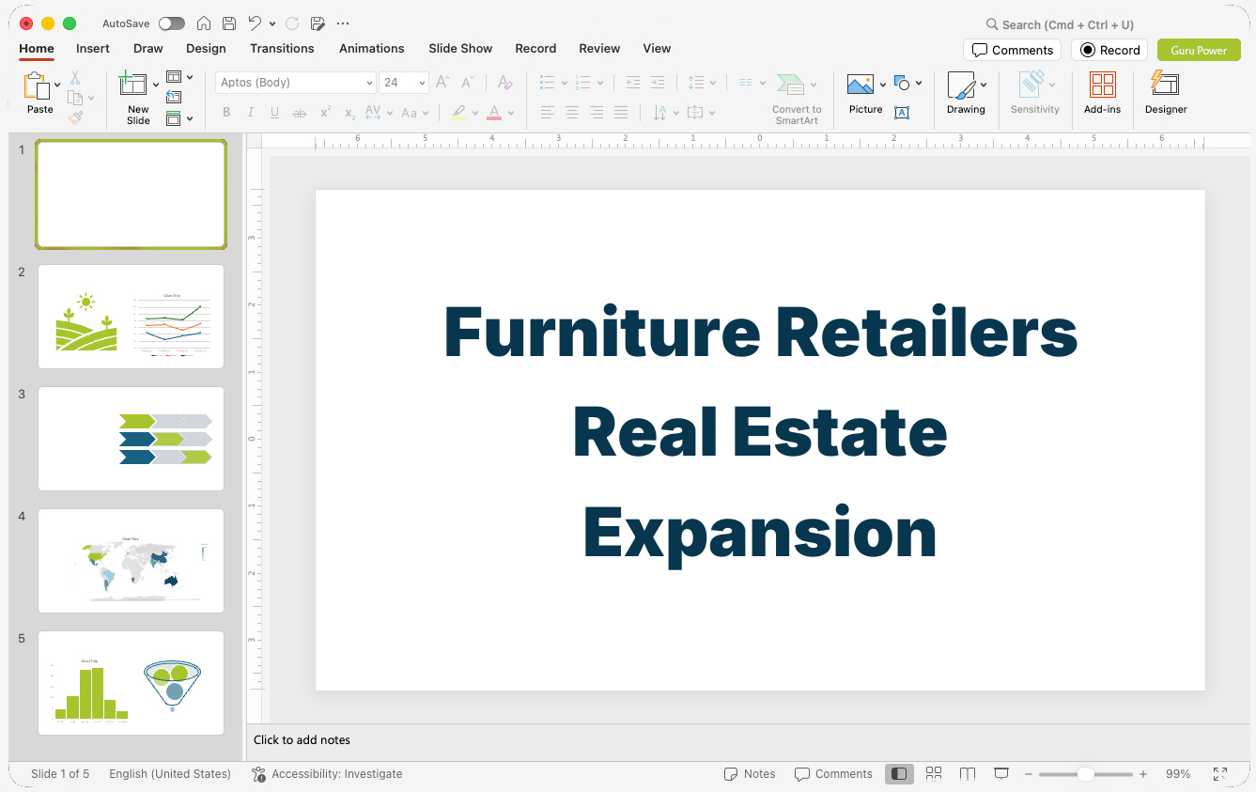The image size is (1256, 792).
Task: Click the fit slide to window icon
Action: (x=1220, y=774)
